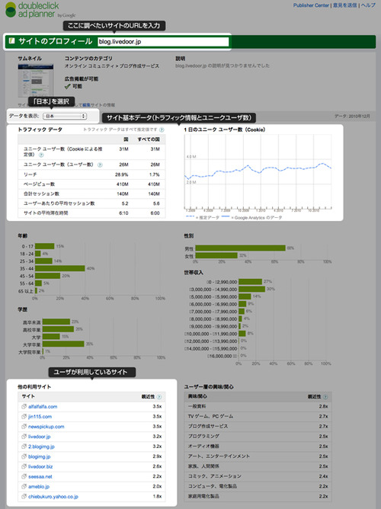Screen dimensions: 381x509
Task: Click the green checkmark beside 可能
Action: tap(68, 86)
